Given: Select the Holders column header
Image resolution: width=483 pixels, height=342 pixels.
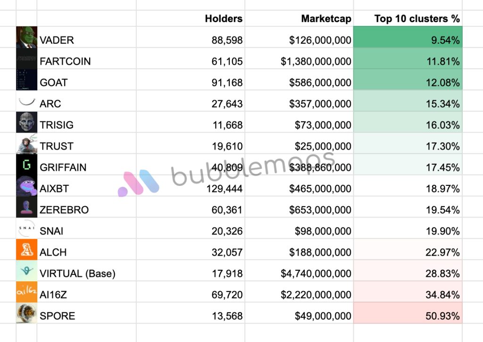Looking at the screenshot, I should pos(224,19).
